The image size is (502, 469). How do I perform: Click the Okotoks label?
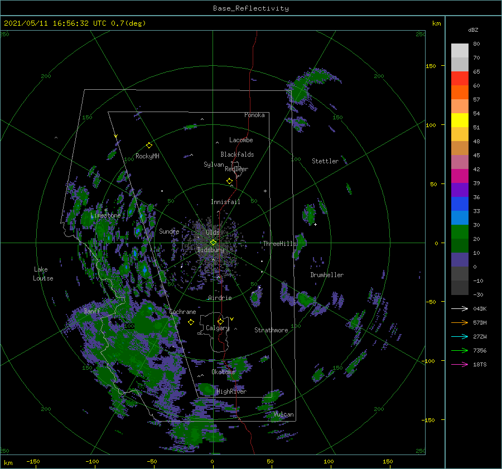(224, 372)
